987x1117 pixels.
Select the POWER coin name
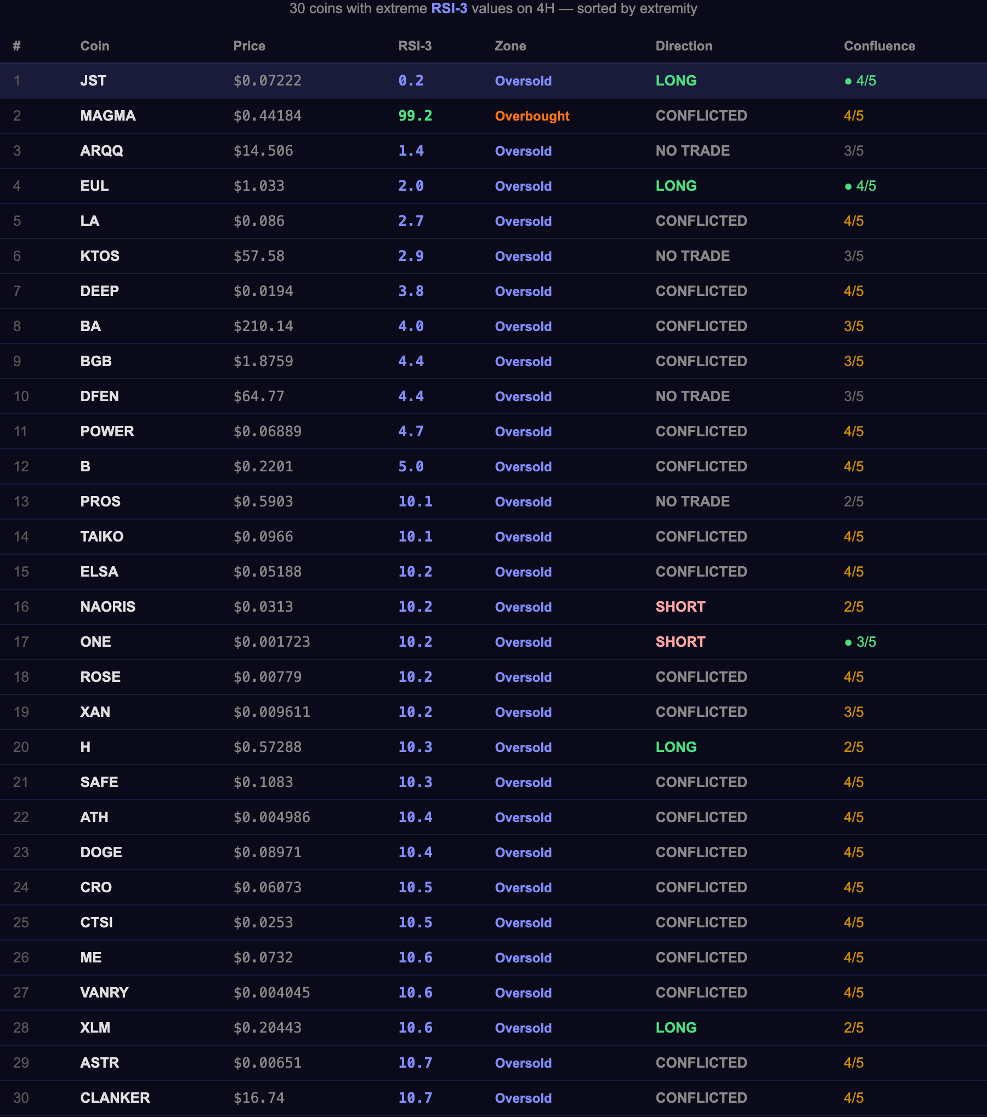[107, 432]
